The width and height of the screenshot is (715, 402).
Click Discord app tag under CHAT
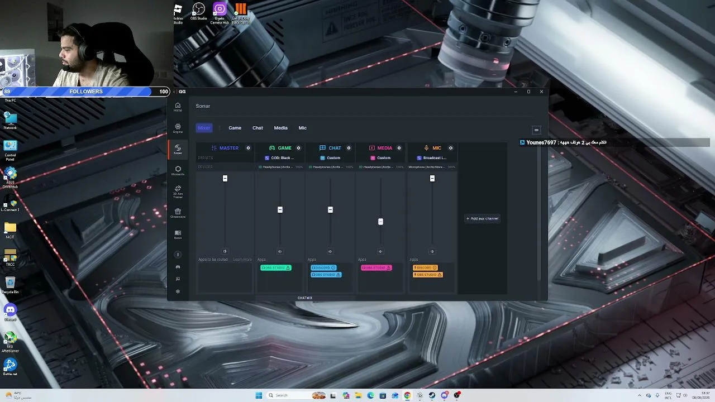323,268
